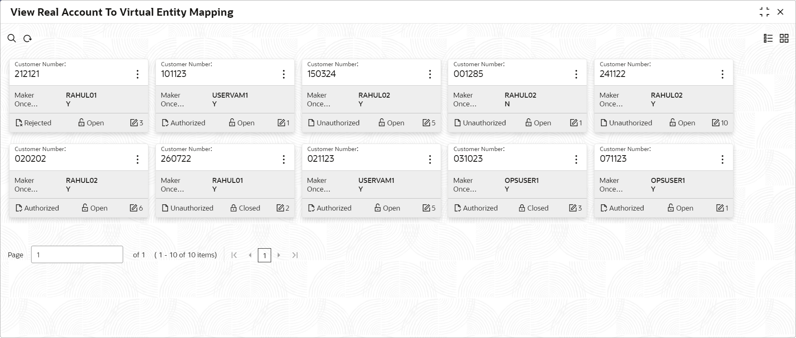Click the Rejected status icon on card 212121
The height and width of the screenshot is (338, 796).
tap(19, 123)
